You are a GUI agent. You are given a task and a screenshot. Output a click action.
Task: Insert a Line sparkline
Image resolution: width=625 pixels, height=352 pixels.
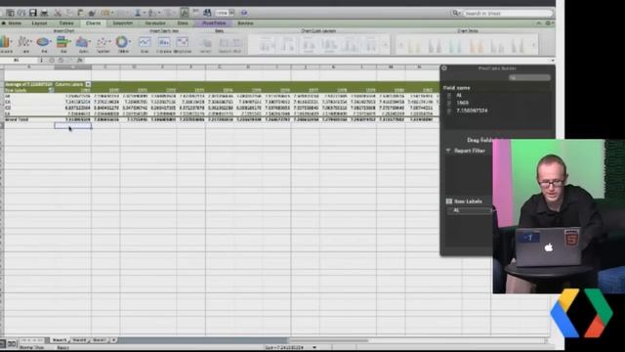[145, 44]
